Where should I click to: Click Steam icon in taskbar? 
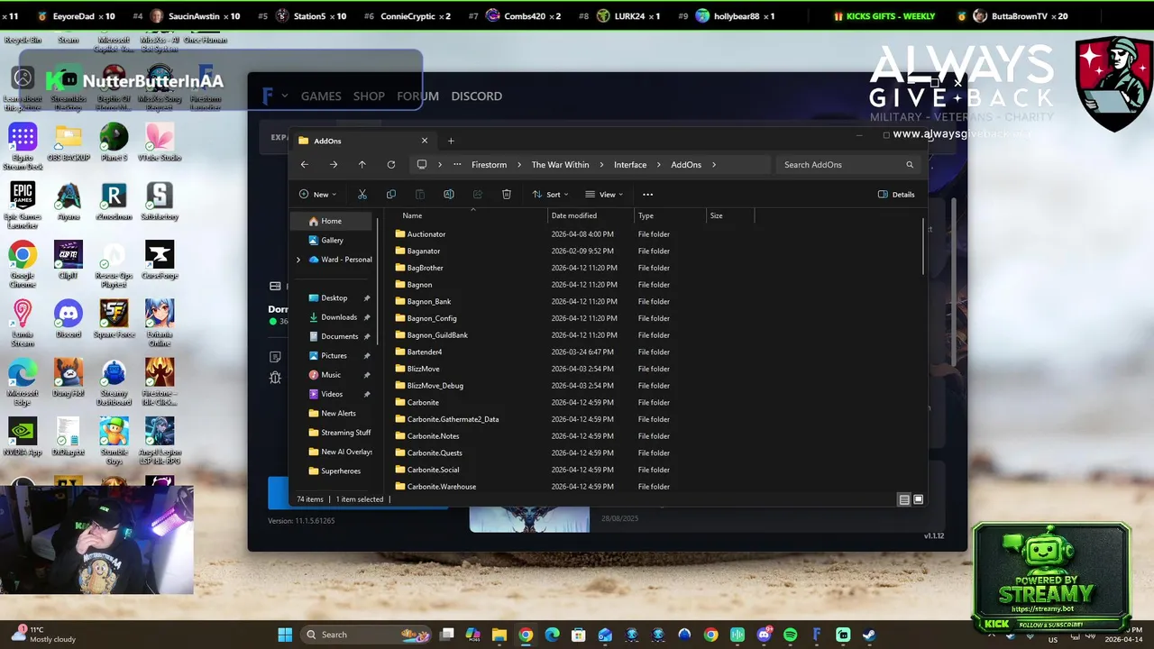click(x=869, y=635)
